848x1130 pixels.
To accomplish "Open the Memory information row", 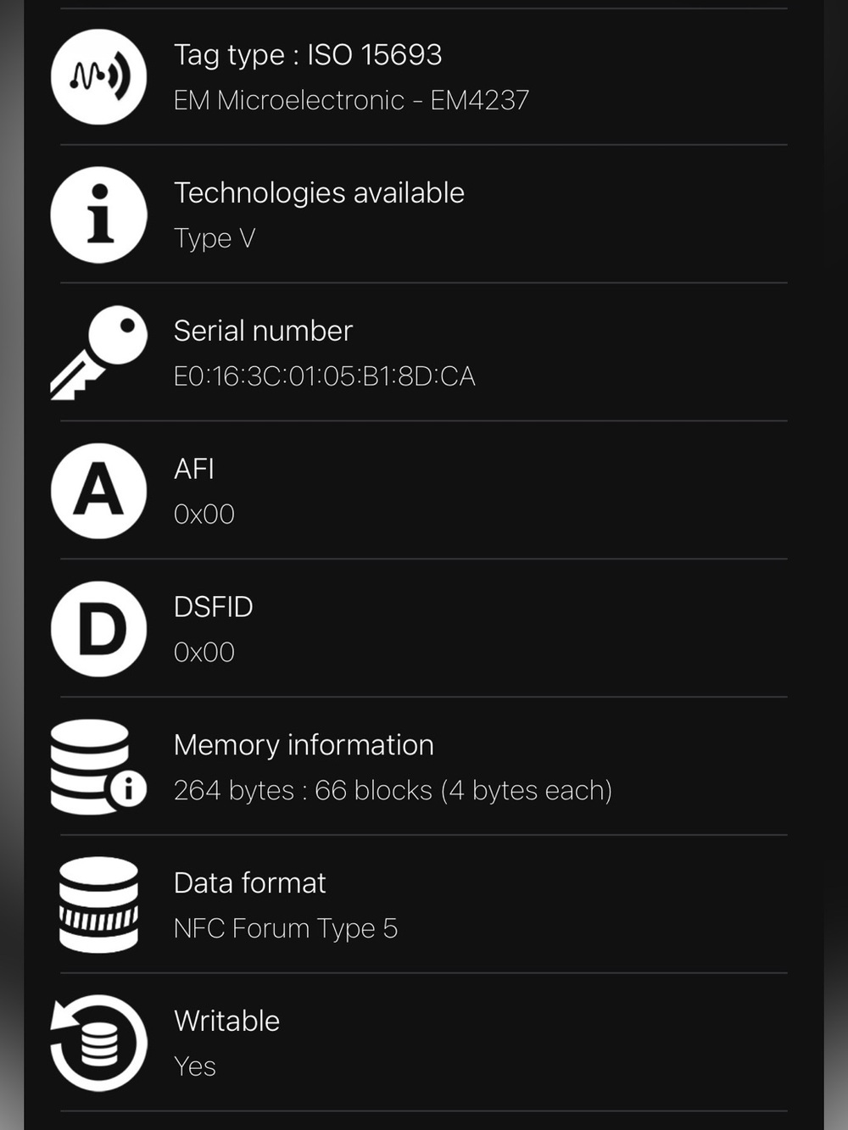I will pos(424,766).
